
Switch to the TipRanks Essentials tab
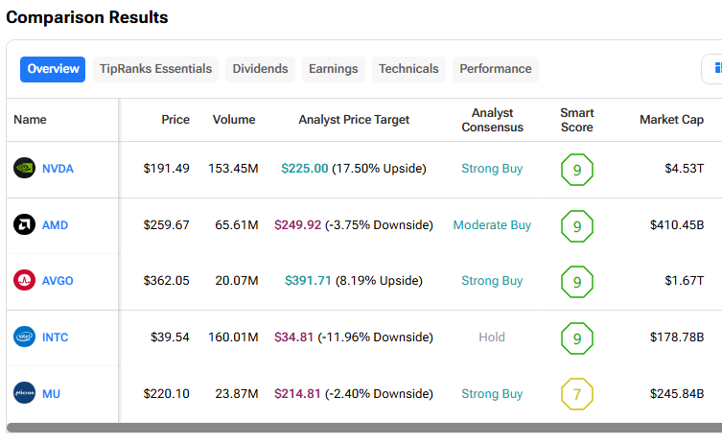[155, 69]
